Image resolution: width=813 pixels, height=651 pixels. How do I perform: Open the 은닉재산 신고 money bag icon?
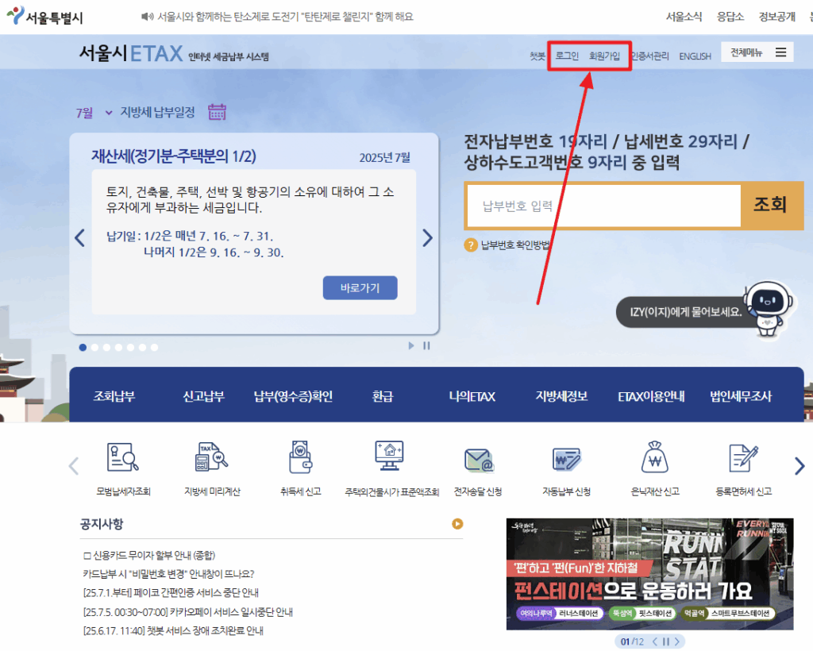tap(655, 457)
